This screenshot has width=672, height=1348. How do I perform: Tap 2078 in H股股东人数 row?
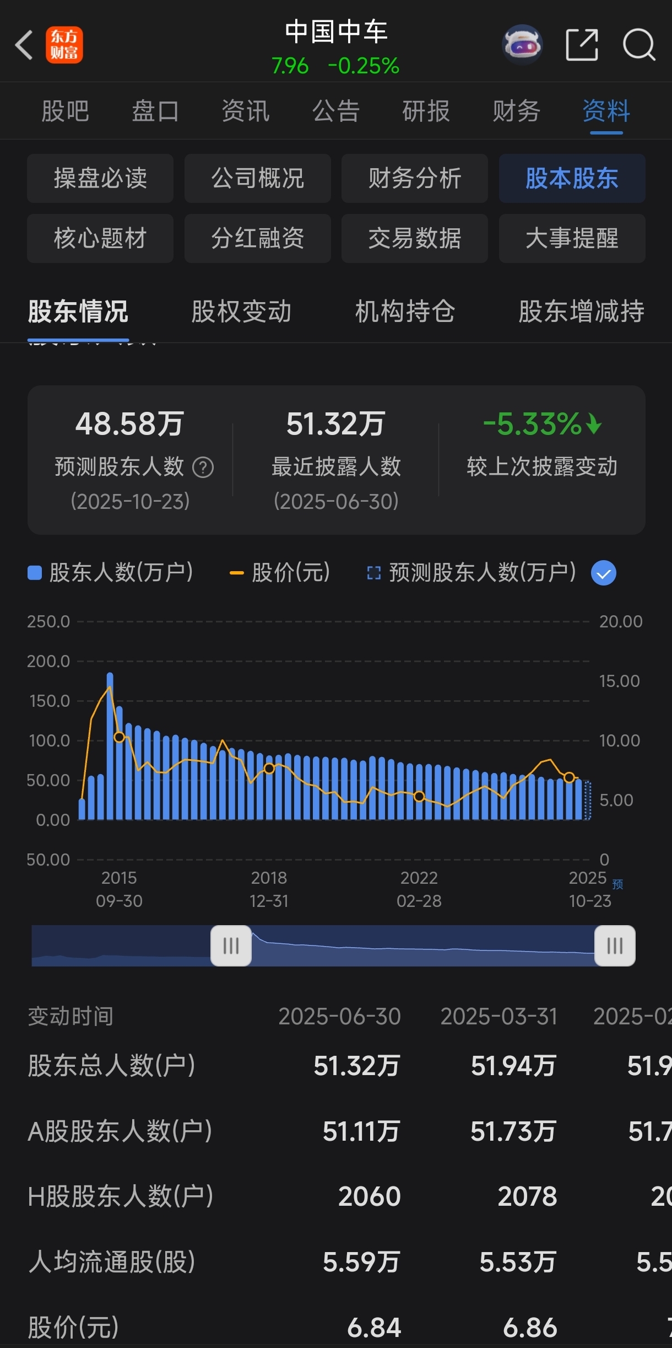[528, 1196]
